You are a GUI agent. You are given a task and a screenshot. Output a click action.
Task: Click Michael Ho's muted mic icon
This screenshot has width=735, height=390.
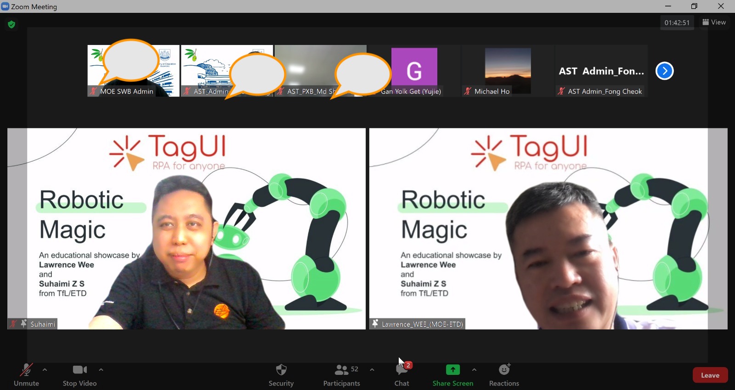(x=468, y=91)
